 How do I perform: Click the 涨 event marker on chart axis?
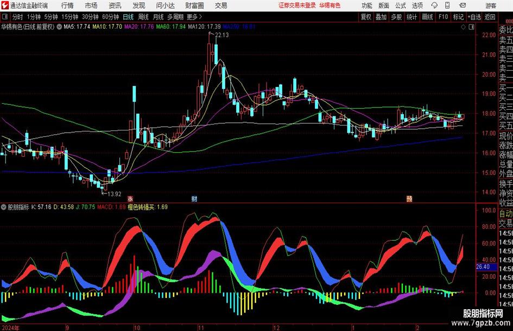coord(130,198)
